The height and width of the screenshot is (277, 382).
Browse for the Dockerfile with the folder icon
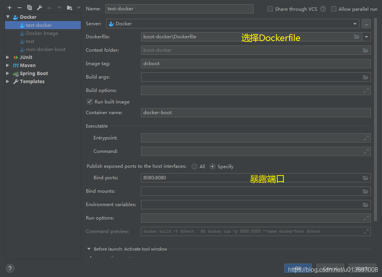coord(357,37)
